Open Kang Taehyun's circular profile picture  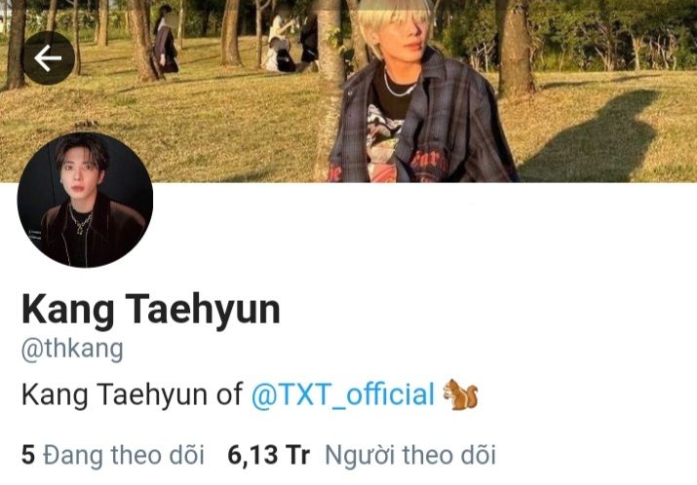85,200
